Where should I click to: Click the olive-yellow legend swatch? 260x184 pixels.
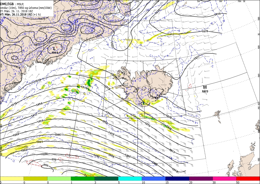(x=35, y=179)
